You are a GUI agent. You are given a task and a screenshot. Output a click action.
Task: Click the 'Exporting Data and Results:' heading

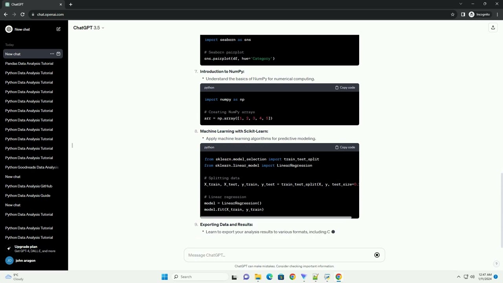point(226,224)
